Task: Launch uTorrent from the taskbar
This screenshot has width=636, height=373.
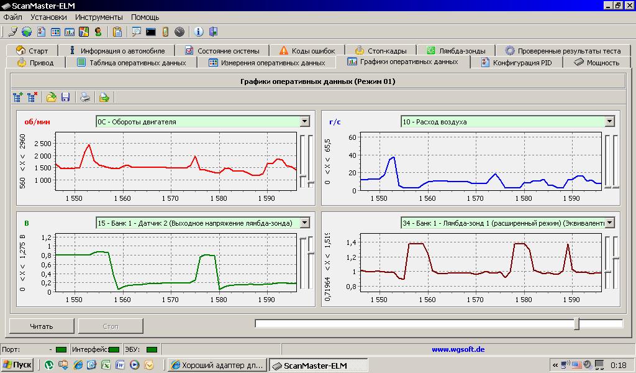Action: pyautogui.click(x=48, y=365)
